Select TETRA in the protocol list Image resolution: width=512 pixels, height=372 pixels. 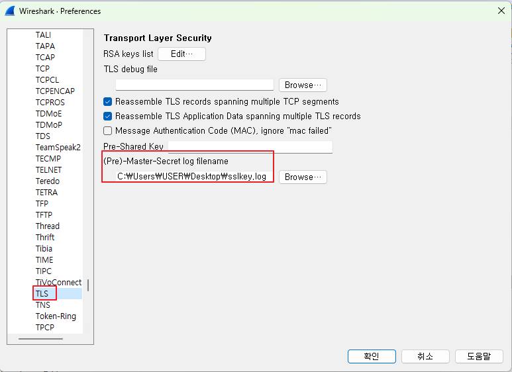click(x=46, y=193)
